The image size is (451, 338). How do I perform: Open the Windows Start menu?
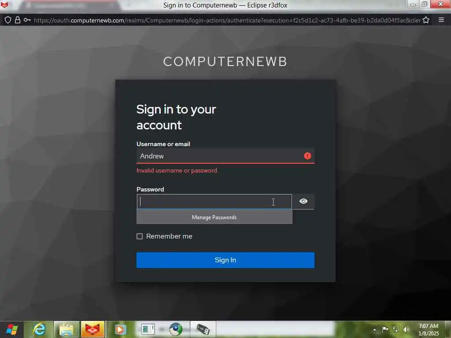(12, 329)
